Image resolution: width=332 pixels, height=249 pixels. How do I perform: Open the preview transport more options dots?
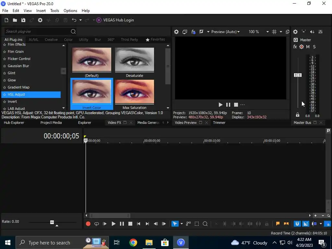coord(243,105)
